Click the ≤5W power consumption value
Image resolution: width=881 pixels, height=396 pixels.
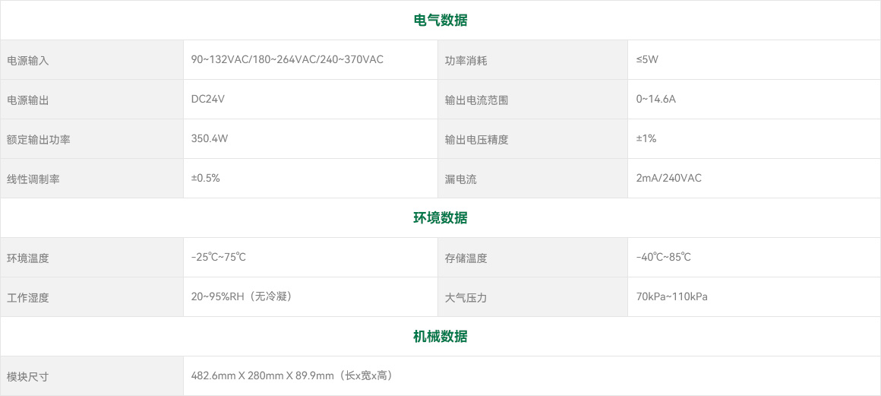647,59
